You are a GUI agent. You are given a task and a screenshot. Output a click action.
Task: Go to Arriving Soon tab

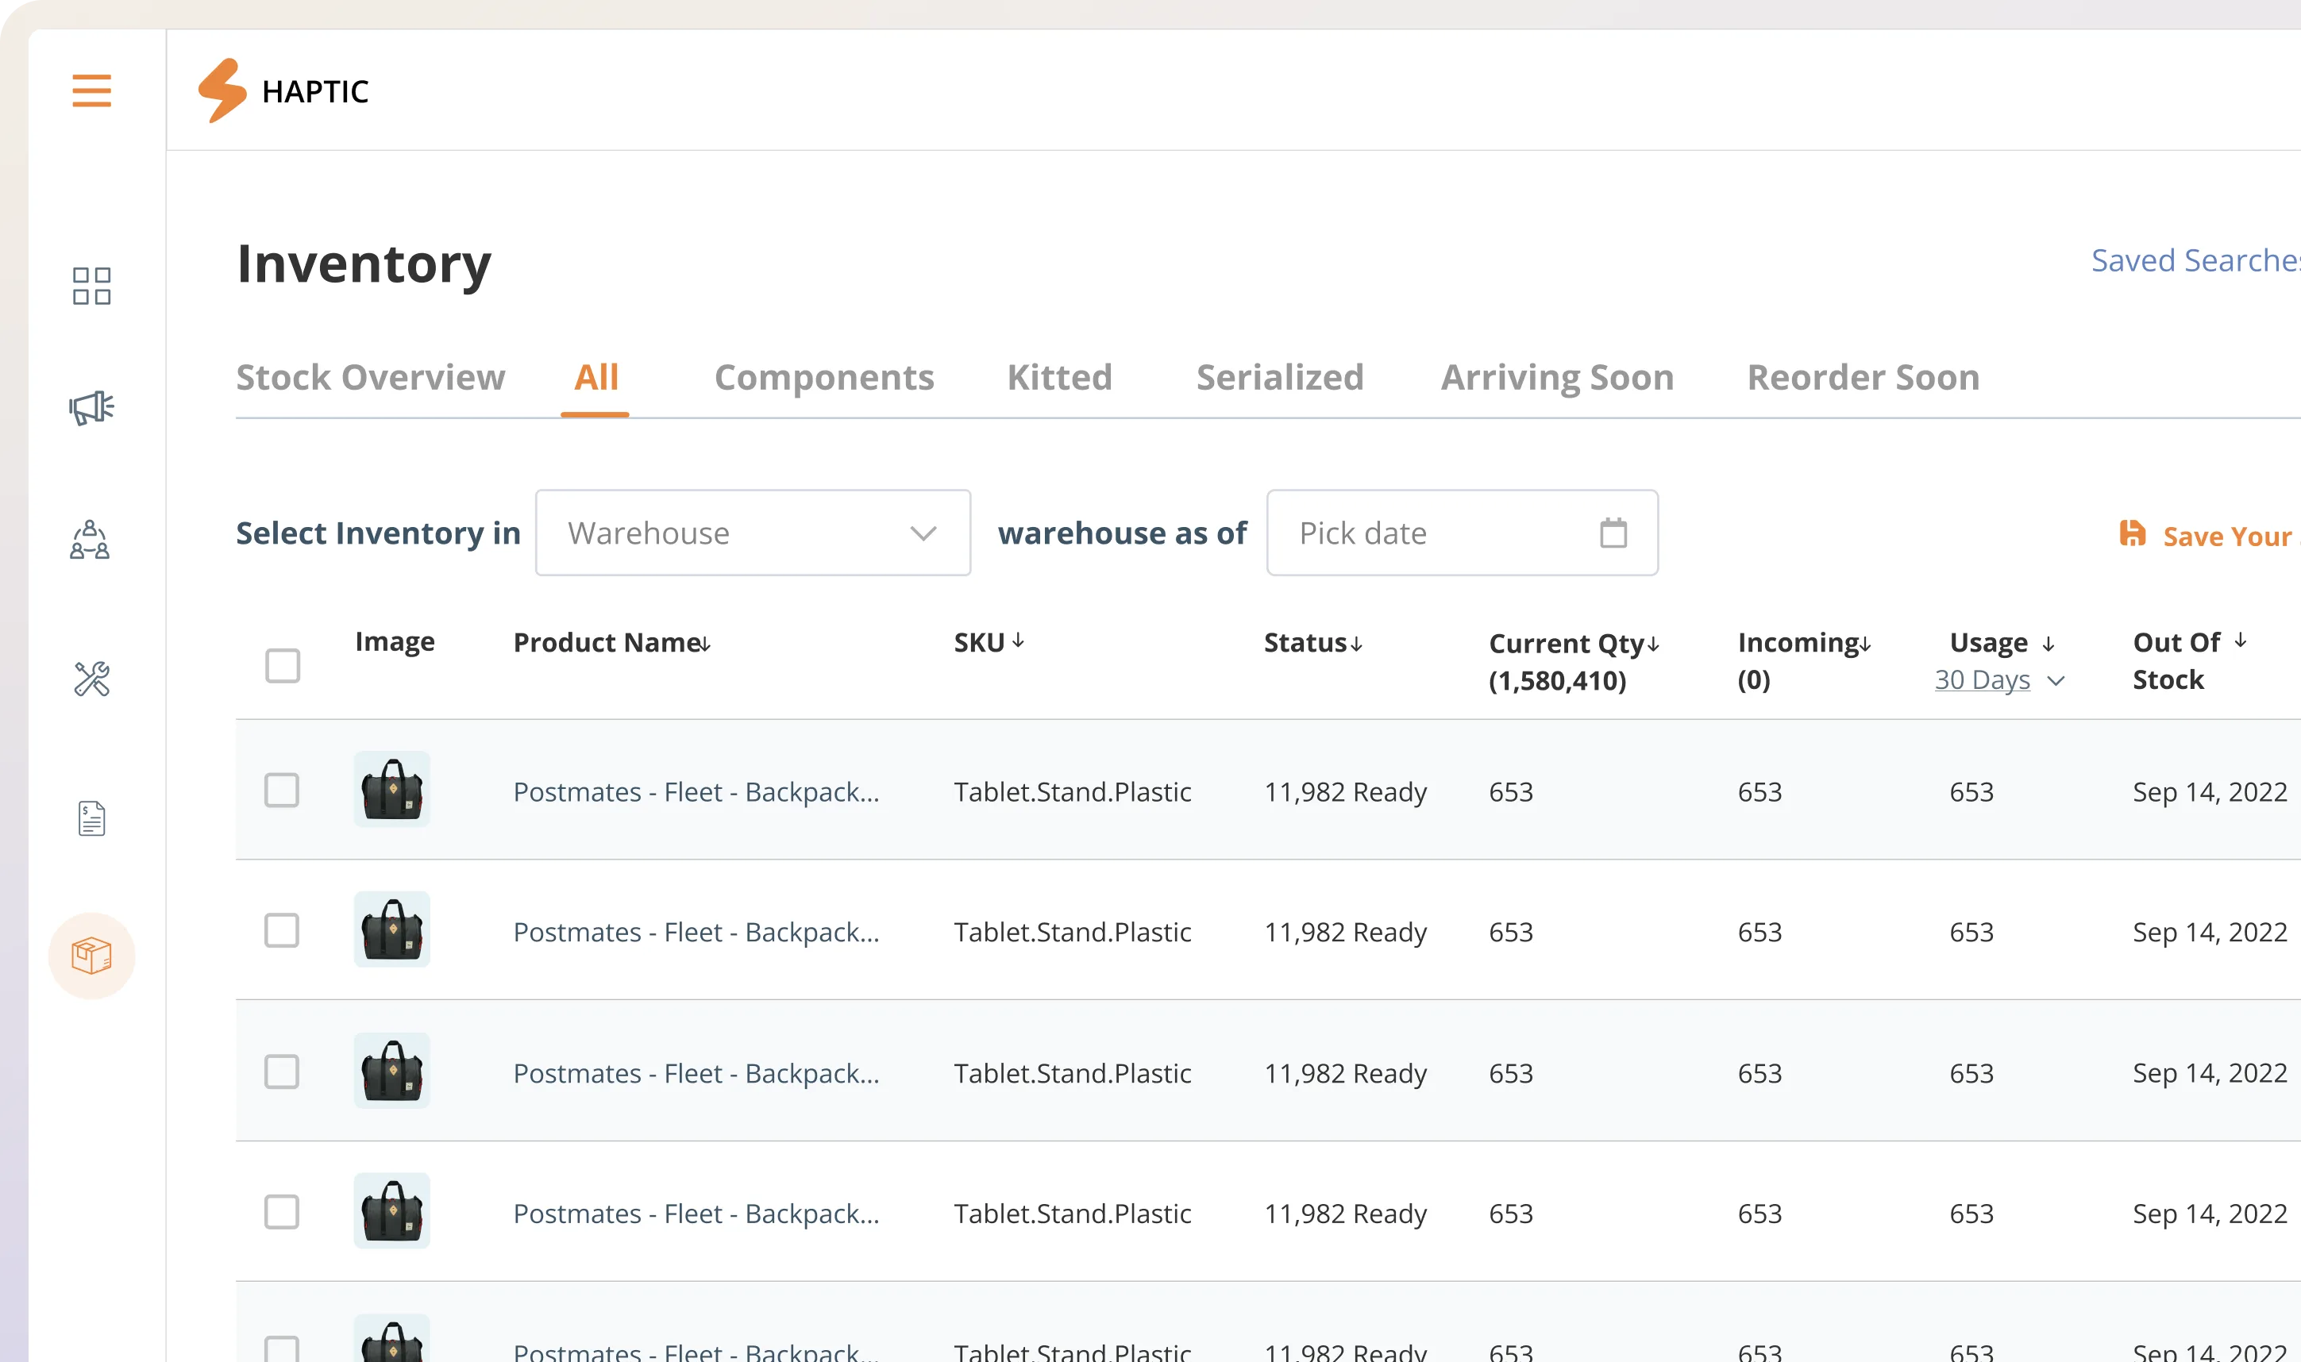1558,377
